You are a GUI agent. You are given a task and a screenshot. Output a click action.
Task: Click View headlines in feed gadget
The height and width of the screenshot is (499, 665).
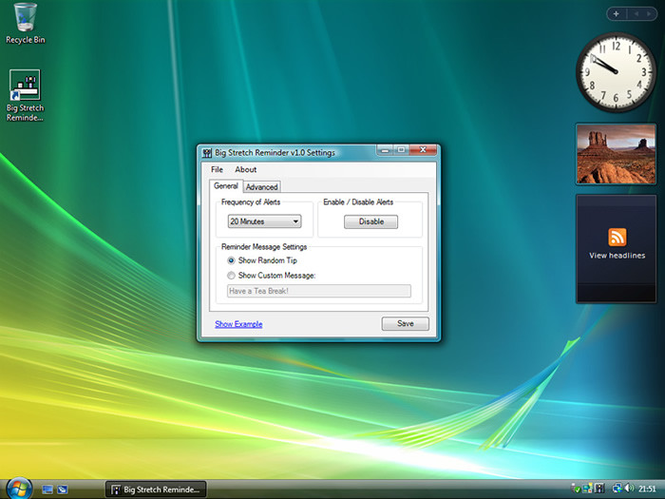point(617,256)
